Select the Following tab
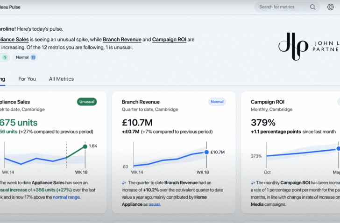 click(3, 79)
